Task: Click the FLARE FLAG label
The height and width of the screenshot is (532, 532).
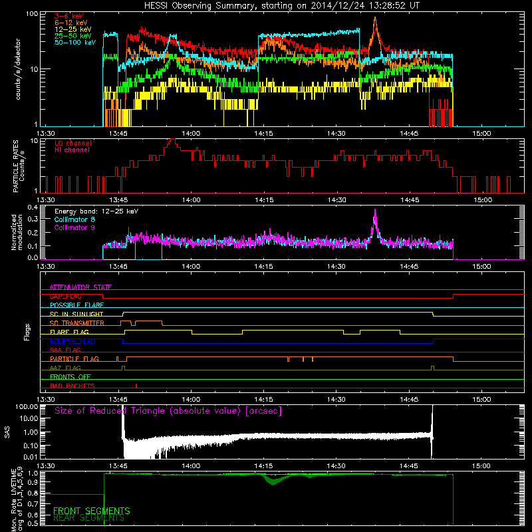Action: 69,332
